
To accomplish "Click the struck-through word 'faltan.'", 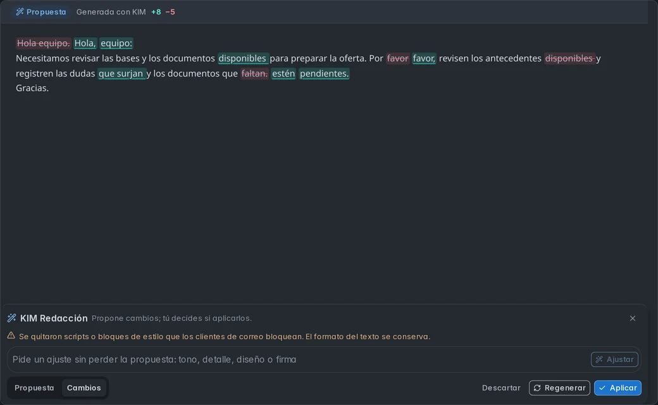I will pyautogui.click(x=254, y=73).
